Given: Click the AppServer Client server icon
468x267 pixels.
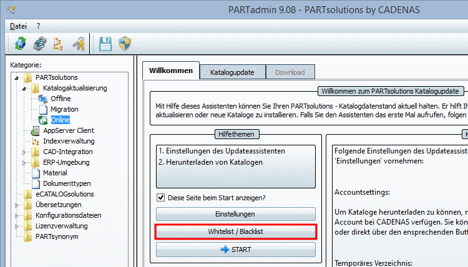Looking at the screenshot, I should (36, 130).
